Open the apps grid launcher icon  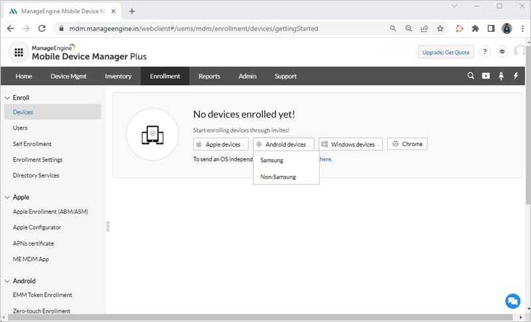[x=18, y=52]
